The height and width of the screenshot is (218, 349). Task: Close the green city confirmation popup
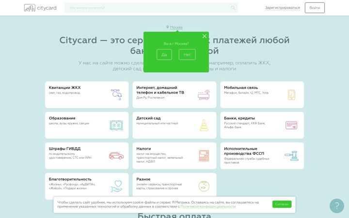tap(205, 36)
